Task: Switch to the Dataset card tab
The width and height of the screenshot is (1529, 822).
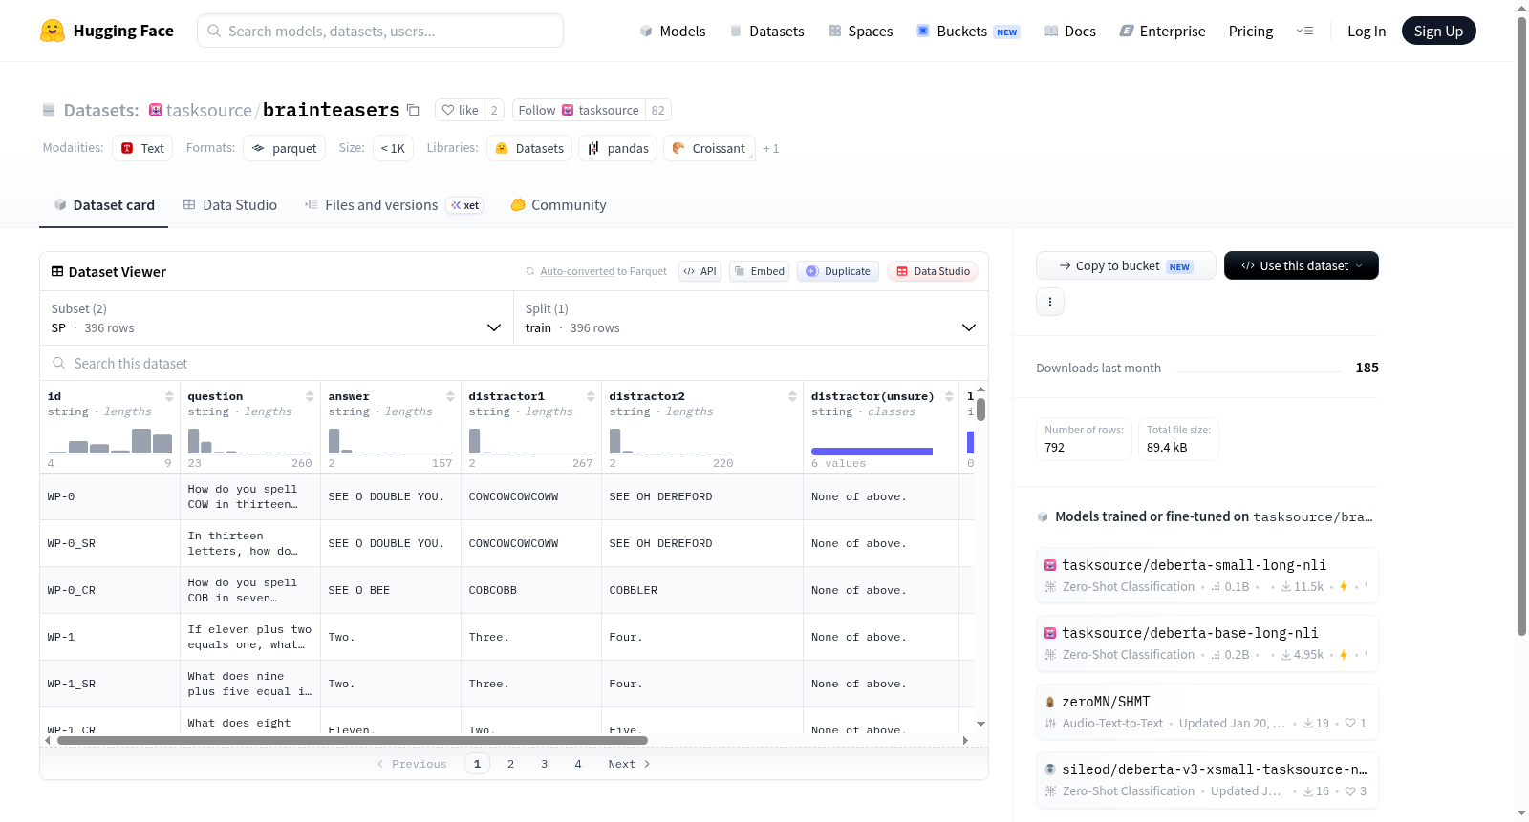Action: point(104,205)
